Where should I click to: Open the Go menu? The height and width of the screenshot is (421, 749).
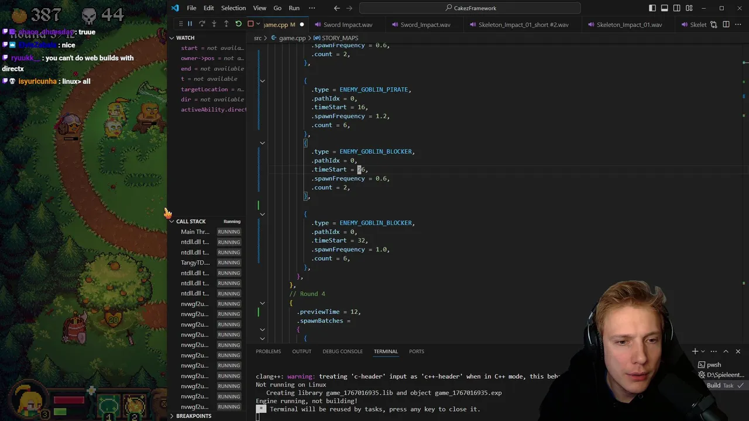click(x=277, y=8)
